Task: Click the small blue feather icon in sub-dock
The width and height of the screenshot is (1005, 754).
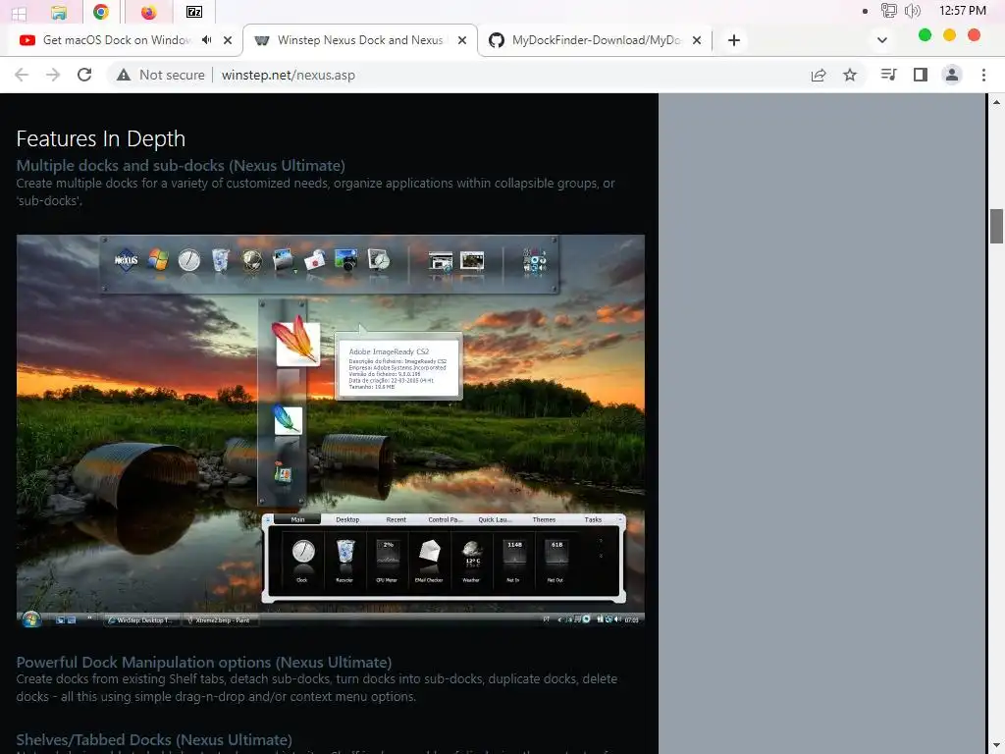Action: 288,420
